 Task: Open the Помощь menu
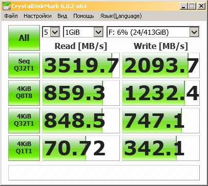tap(84, 16)
